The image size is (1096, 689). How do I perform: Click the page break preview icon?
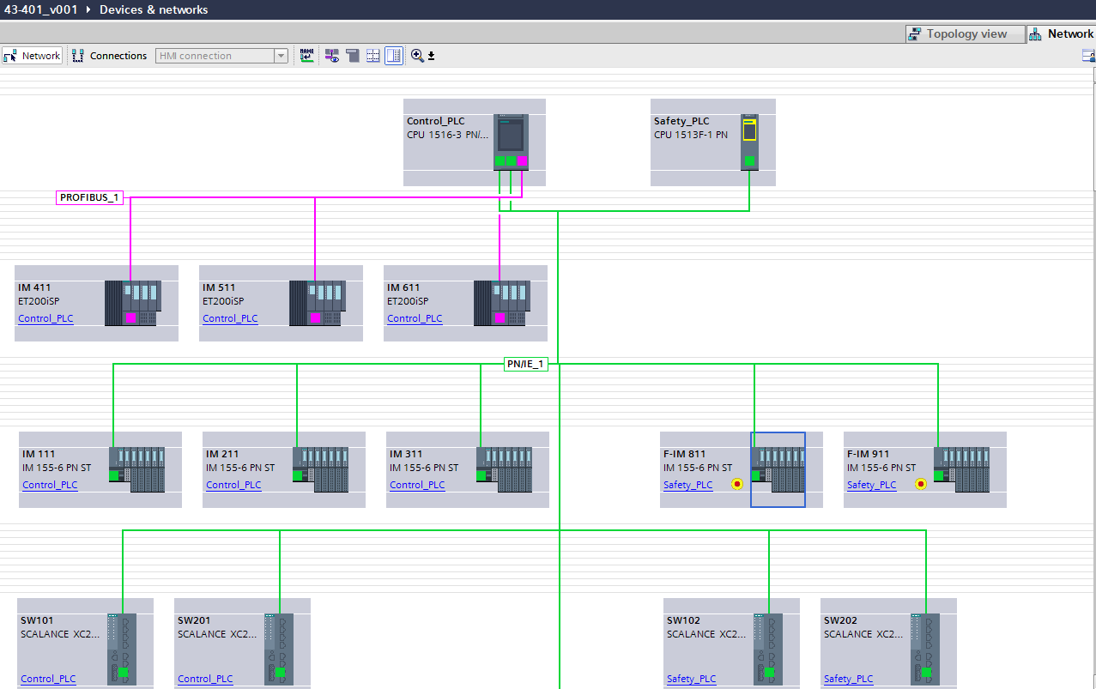click(373, 56)
